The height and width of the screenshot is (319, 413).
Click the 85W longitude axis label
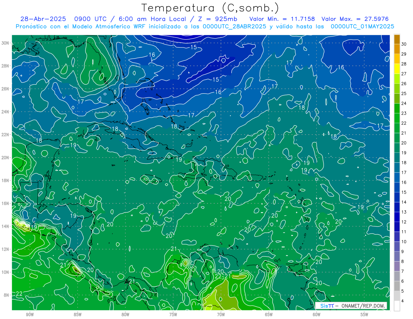tap(77, 315)
